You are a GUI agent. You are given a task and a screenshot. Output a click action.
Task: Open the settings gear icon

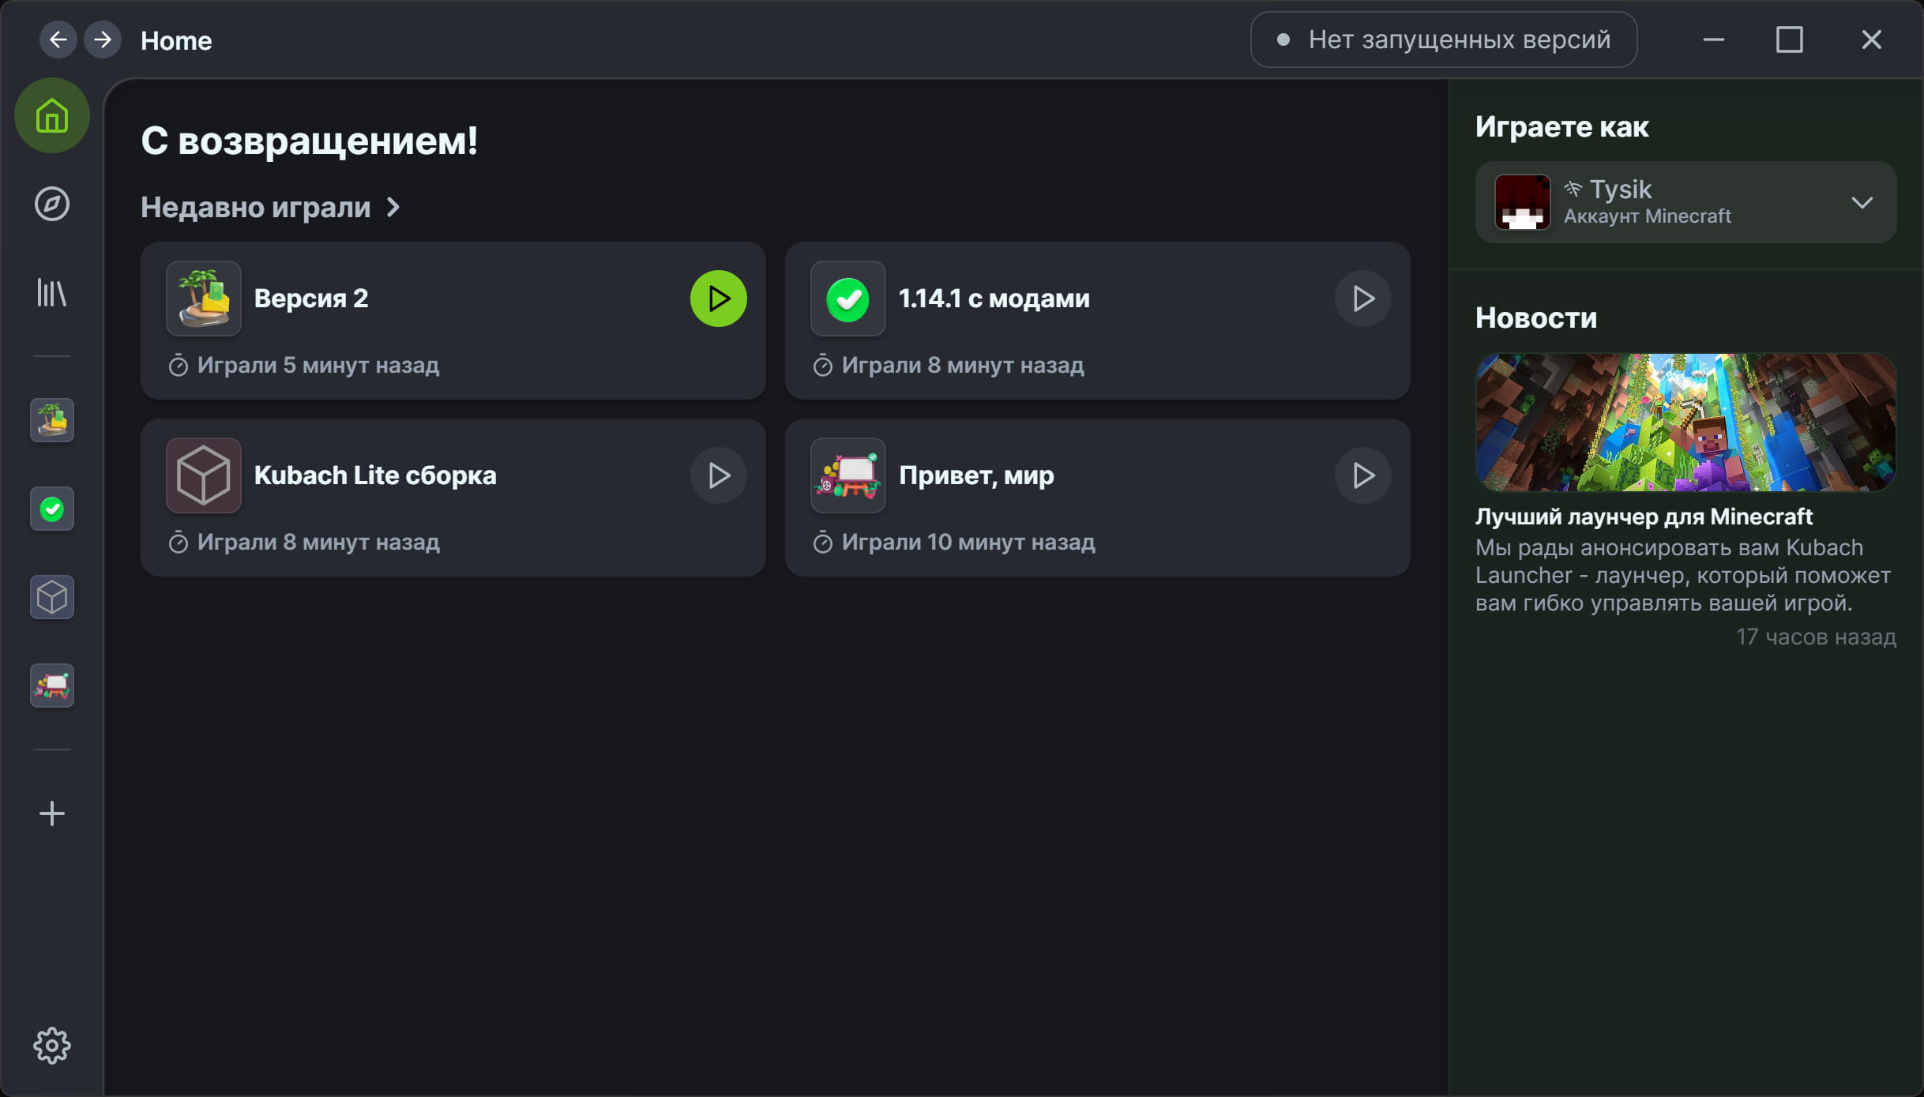click(52, 1046)
